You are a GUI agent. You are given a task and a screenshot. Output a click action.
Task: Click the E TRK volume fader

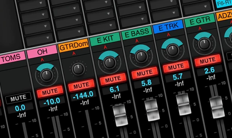(183, 104)
